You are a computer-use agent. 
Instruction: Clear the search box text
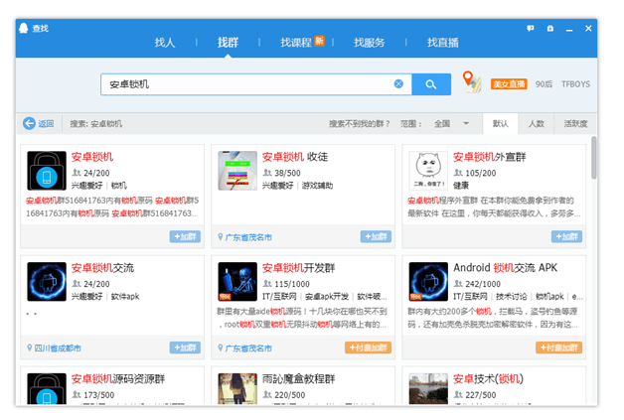coord(398,84)
